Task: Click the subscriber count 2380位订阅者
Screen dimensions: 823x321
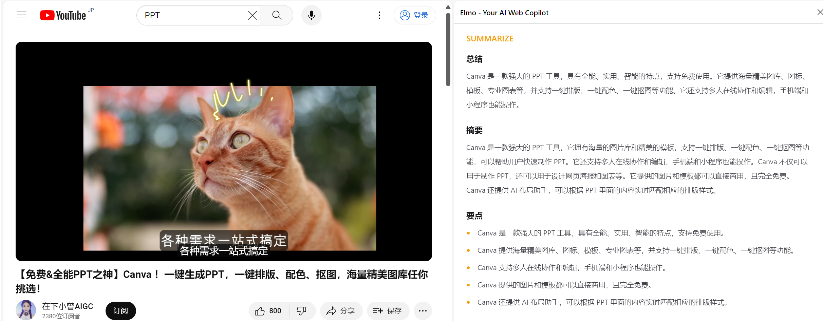Action: 61,316
